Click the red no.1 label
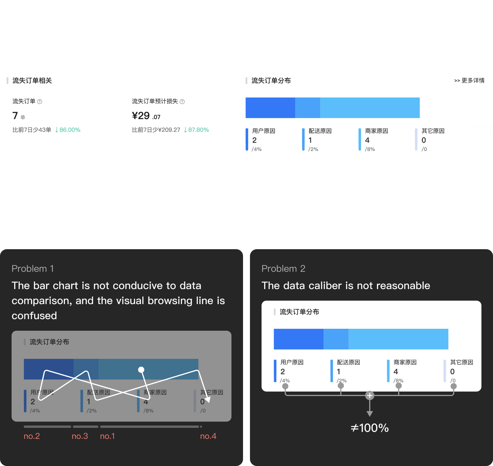 107,436
